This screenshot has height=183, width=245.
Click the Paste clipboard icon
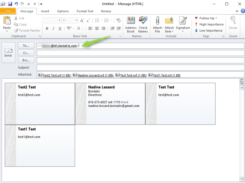coord(7,22)
